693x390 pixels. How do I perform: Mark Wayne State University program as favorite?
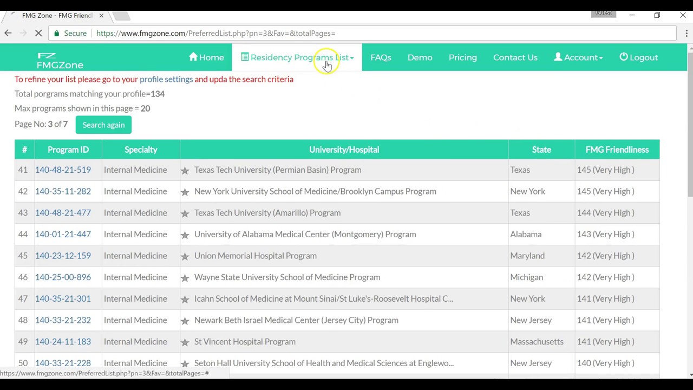tap(185, 277)
